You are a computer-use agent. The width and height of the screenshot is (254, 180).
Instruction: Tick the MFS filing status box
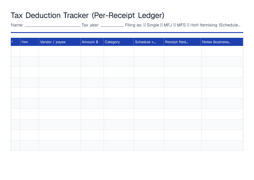tap(174, 25)
